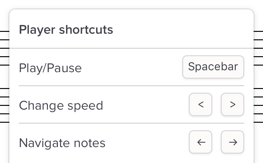This screenshot has width=263, height=163.
Task: Click the left arrow key icon
Action: click(201, 142)
